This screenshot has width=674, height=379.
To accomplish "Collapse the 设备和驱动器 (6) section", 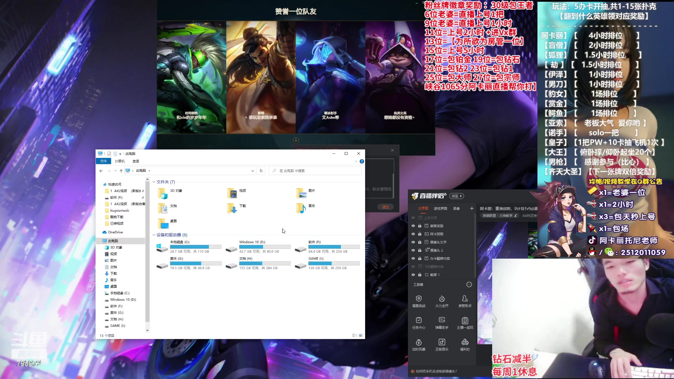I will point(154,235).
